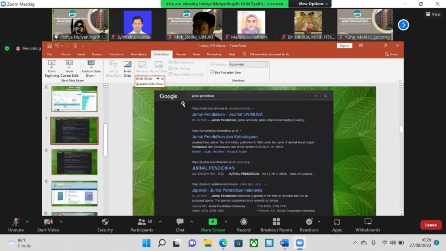Open the Transitions ribbon tab

[116, 54]
